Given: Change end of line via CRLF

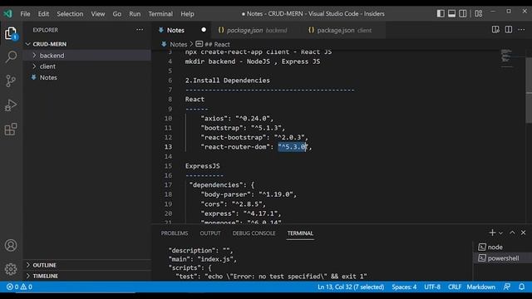Looking at the screenshot, I should [x=455, y=287].
